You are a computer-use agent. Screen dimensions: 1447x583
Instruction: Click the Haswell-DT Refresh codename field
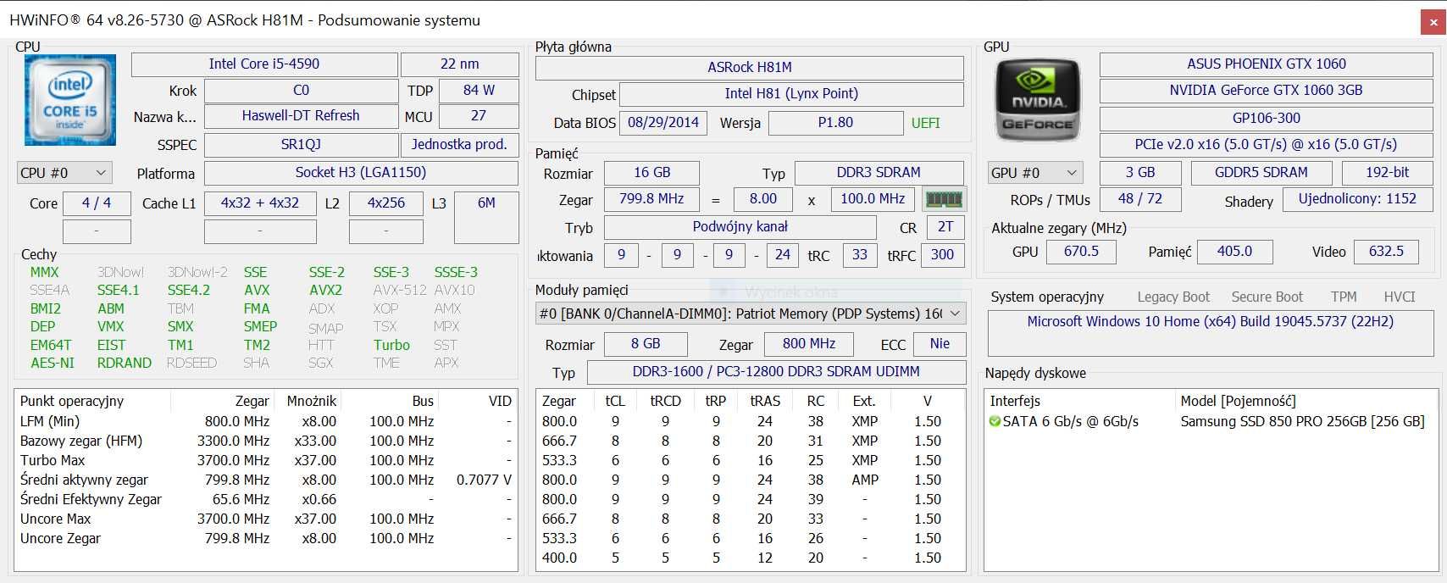click(x=301, y=116)
